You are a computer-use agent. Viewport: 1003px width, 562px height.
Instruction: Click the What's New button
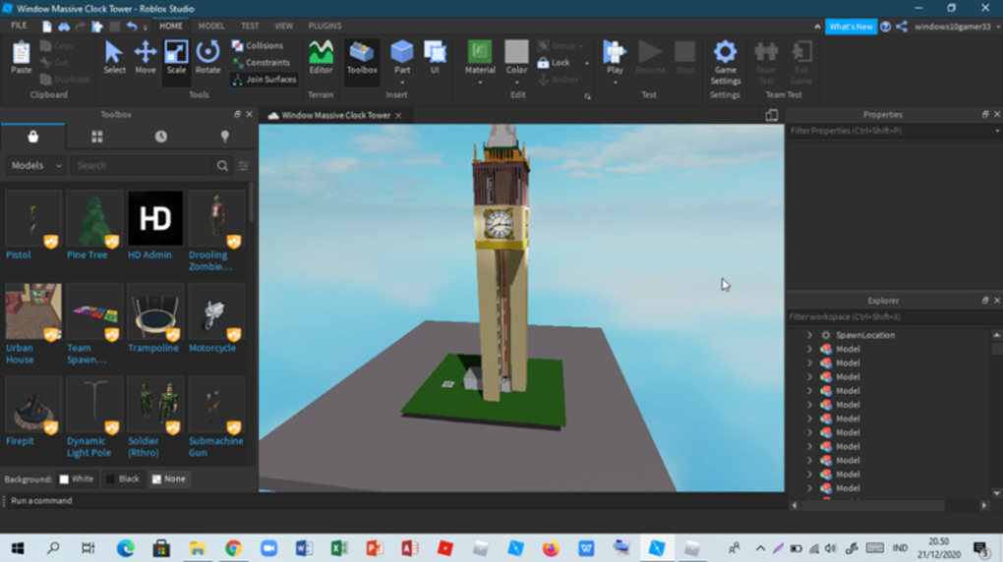click(851, 27)
